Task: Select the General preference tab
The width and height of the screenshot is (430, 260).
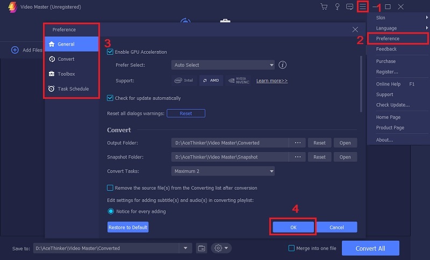Action: pyautogui.click(x=71, y=44)
